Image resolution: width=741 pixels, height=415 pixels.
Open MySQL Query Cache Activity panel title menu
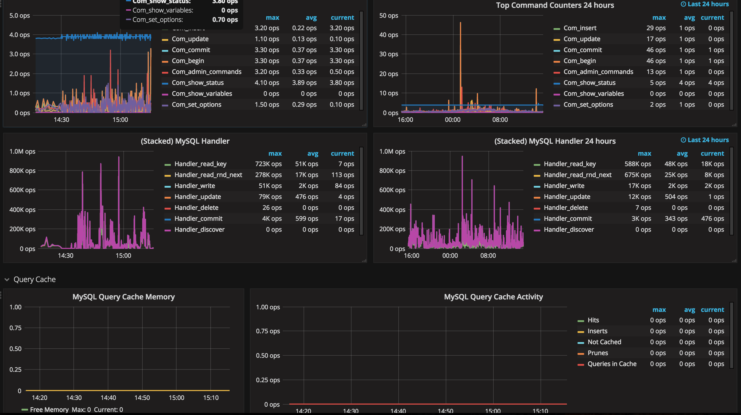coord(493,297)
